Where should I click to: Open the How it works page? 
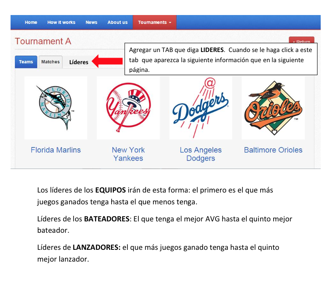pos(61,22)
